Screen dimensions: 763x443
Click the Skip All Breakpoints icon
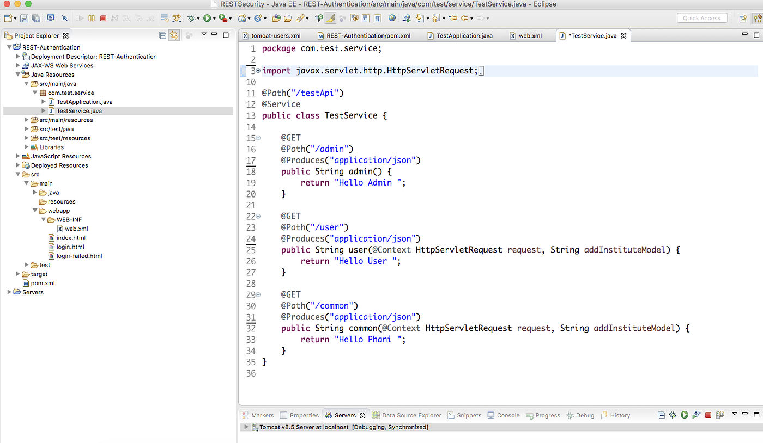[65, 19]
